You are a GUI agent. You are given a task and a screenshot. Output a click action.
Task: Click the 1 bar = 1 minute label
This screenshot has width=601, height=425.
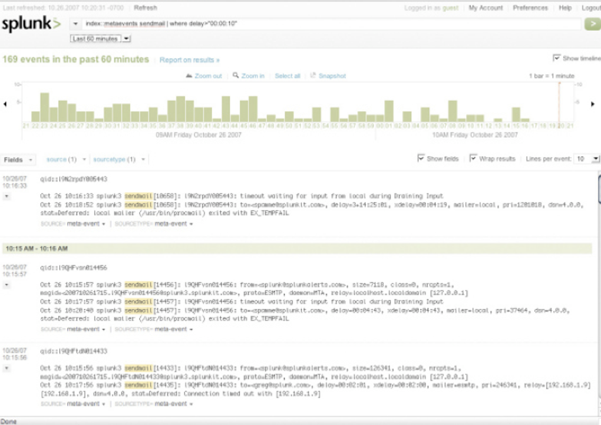tap(552, 76)
